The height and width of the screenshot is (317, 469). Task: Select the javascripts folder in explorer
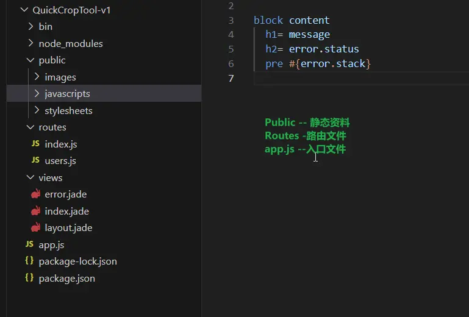point(67,94)
